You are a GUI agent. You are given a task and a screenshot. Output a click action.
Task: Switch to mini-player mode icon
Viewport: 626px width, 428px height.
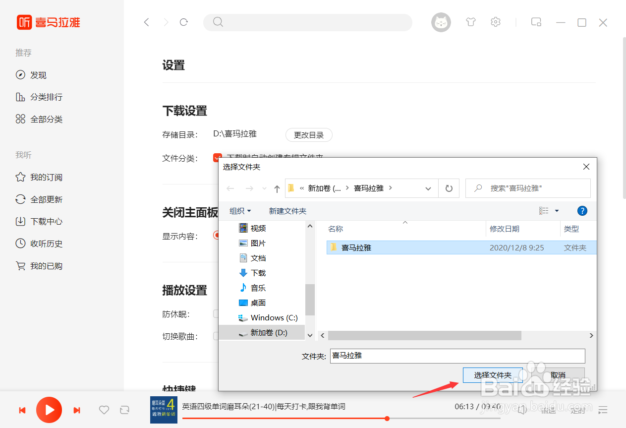tap(536, 22)
